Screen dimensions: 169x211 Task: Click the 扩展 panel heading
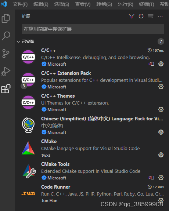point(26,16)
